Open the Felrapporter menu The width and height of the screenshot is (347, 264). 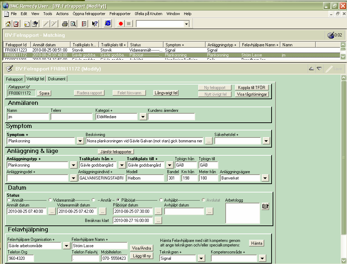120,14
